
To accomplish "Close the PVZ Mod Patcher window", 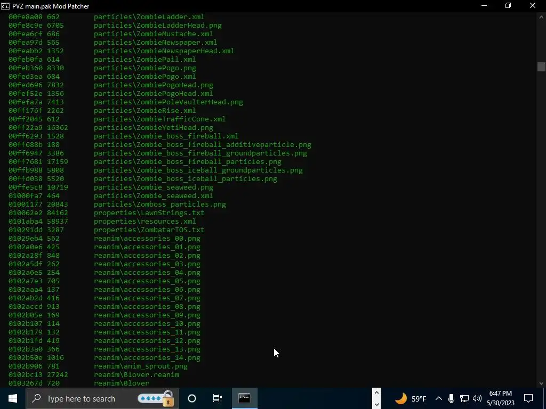I will pyautogui.click(x=533, y=6).
